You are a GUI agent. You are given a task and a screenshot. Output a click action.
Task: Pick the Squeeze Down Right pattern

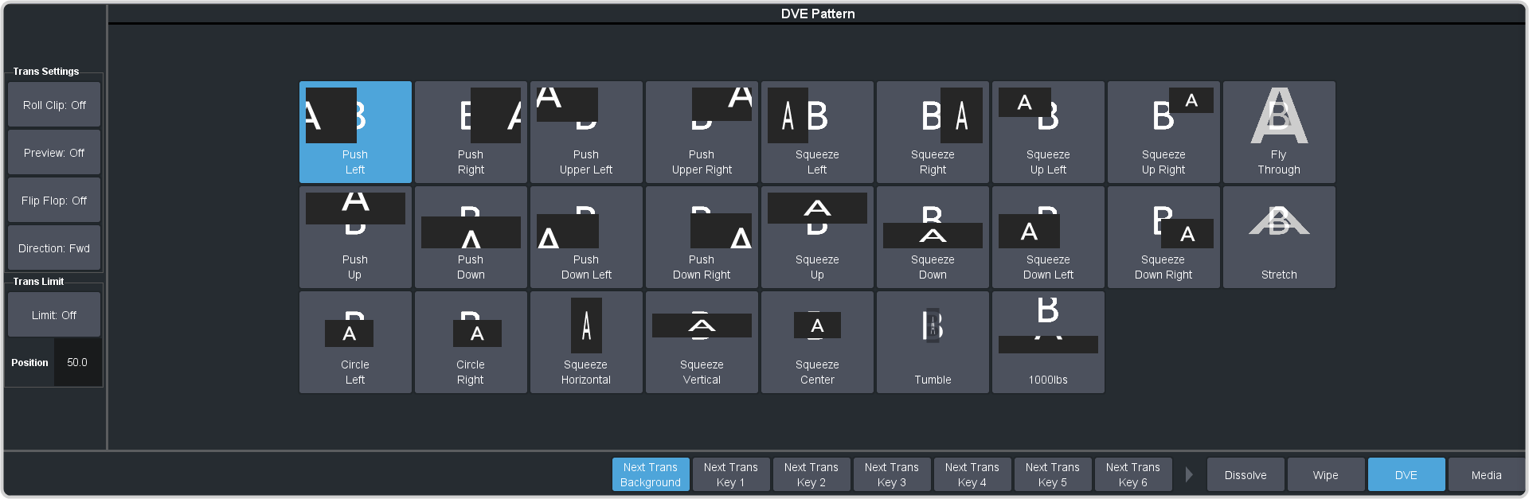point(1163,237)
